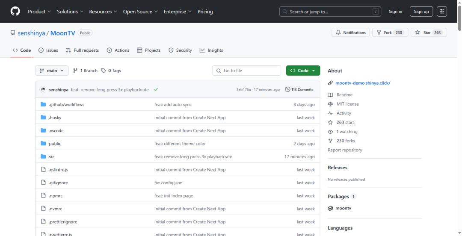Open the moontv-demo.shinya.click link
This screenshot has width=462, height=236.
[363, 83]
